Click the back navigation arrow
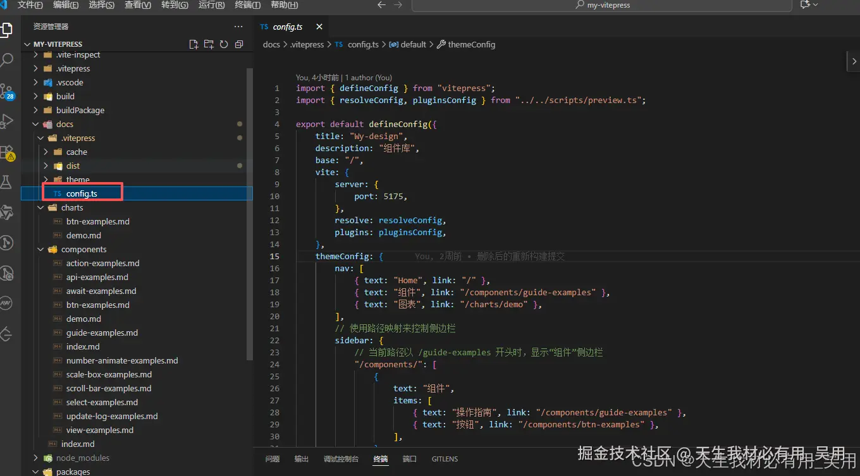Viewport: 860px width, 476px height. point(381,4)
